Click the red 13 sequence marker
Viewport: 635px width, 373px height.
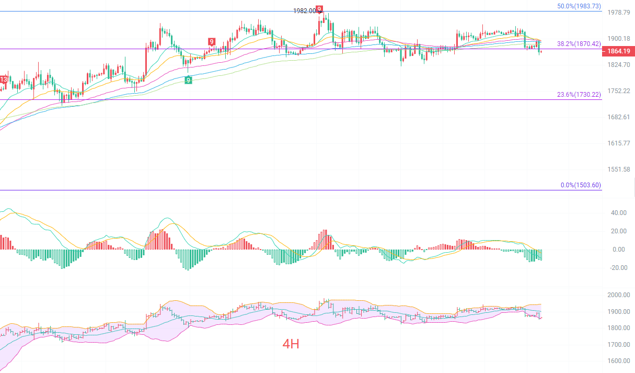[4, 80]
